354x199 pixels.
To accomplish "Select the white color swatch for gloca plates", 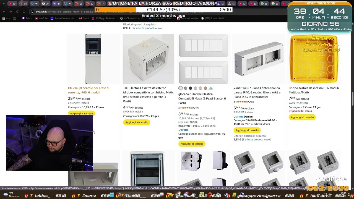I will [181, 88].
